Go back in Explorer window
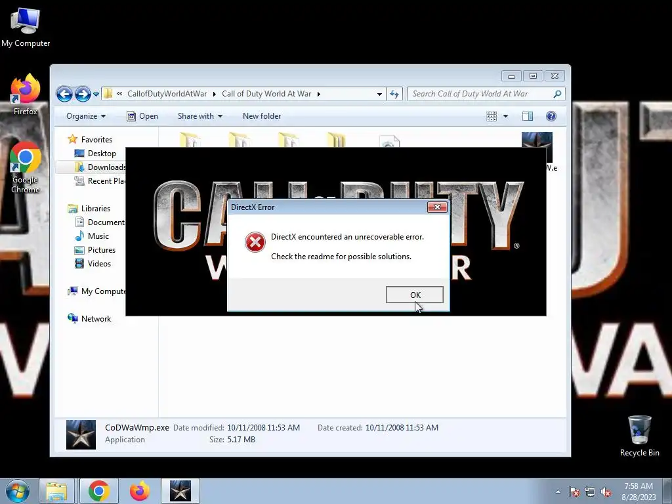 pyautogui.click(x=64, y=94)
